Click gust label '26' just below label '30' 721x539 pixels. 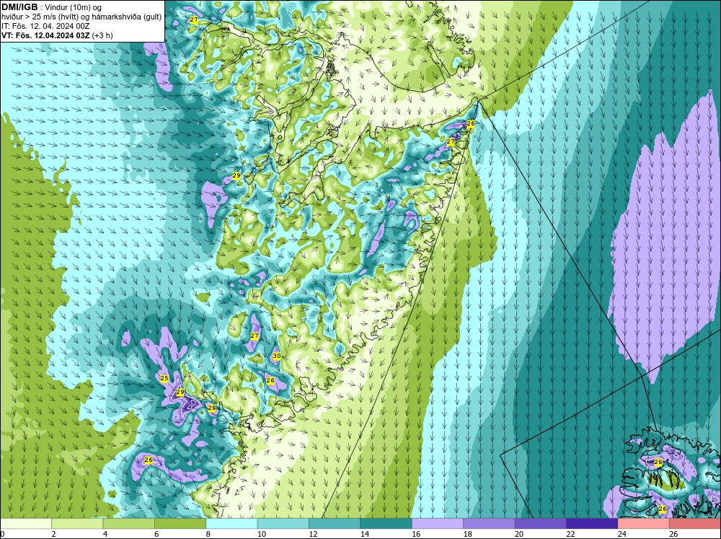(x=270, y=380)
